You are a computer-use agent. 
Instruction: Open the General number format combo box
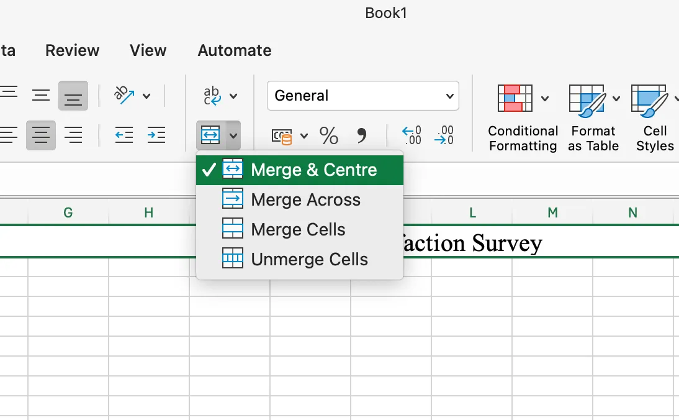[x=363, y=95]
